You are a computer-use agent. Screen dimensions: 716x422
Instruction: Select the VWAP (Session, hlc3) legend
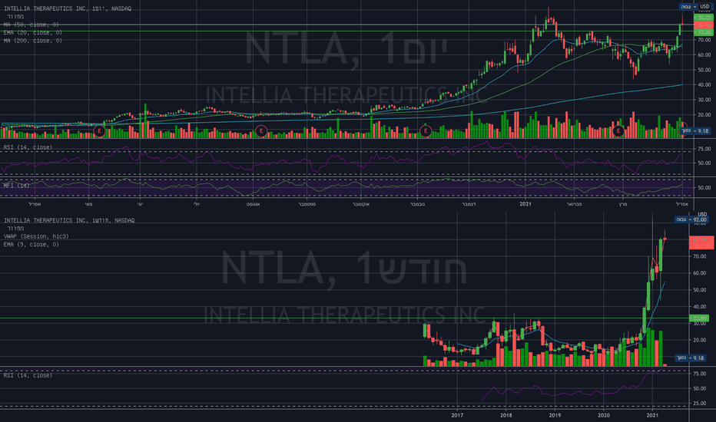pos(36,236)
